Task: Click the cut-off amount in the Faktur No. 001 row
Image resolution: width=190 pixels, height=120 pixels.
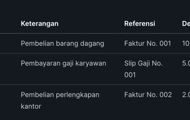Action: [186, 44]
